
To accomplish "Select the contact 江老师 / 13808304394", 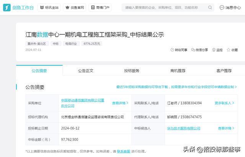I will coord(185,103).
